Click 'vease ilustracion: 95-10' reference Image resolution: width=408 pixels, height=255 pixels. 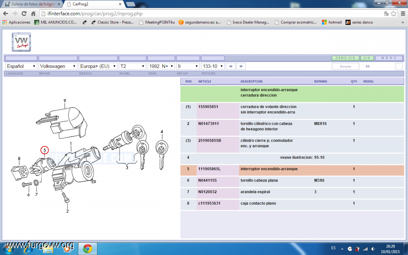point(302,158)
